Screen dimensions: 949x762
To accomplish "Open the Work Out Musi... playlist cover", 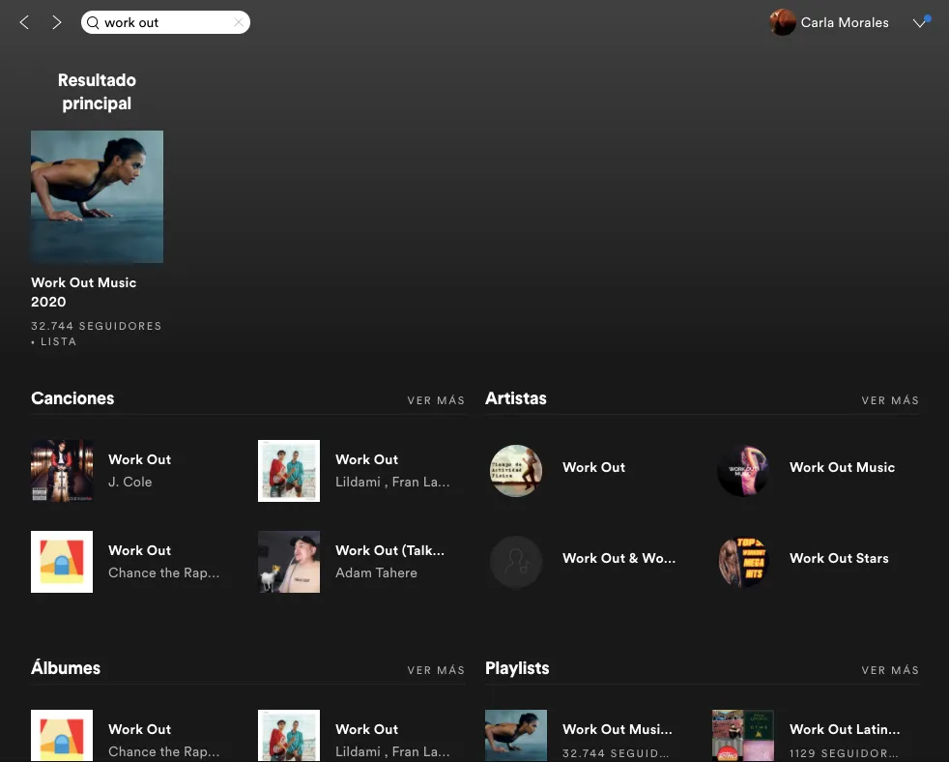I will coord(516,735).
